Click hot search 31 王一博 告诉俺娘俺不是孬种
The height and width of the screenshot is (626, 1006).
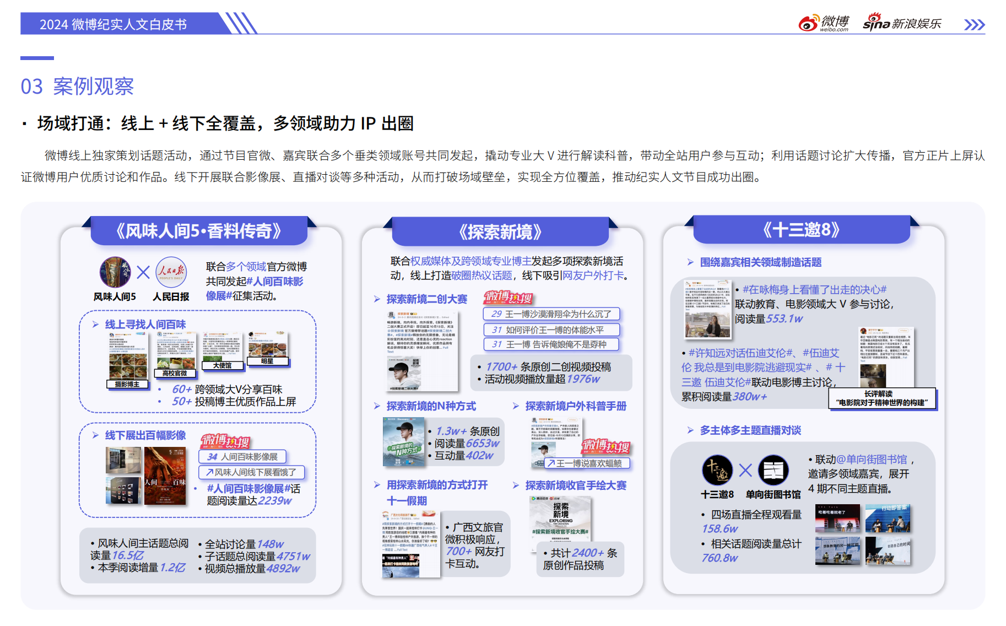click(x=551, y=344)
